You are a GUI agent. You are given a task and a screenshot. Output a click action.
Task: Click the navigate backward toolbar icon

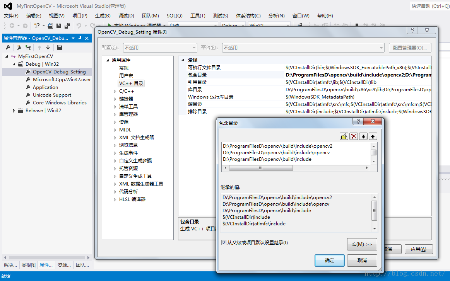click(x=12, y=26)
